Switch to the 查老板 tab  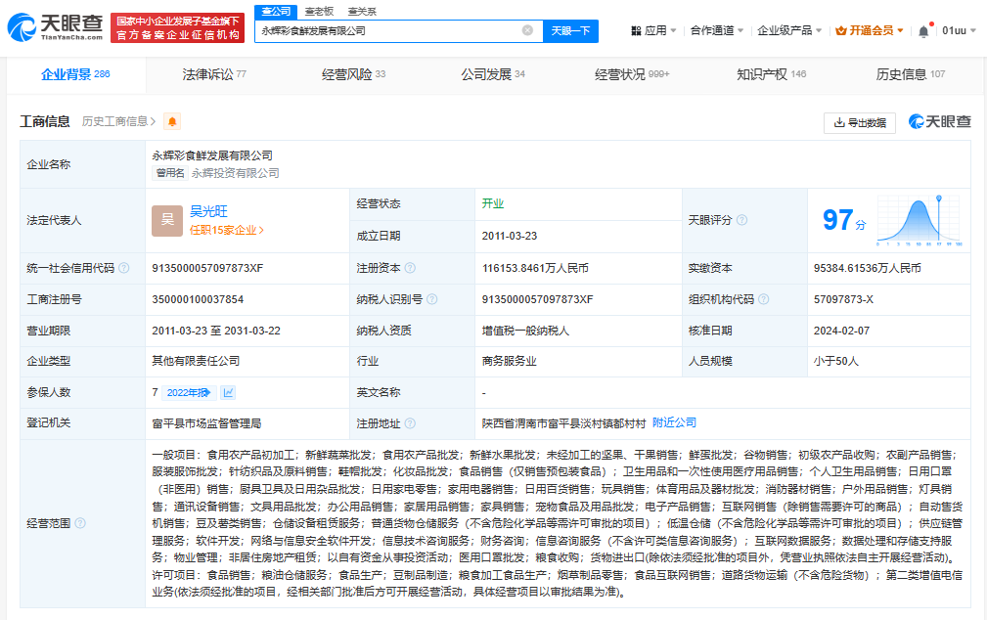pos(319,10)
